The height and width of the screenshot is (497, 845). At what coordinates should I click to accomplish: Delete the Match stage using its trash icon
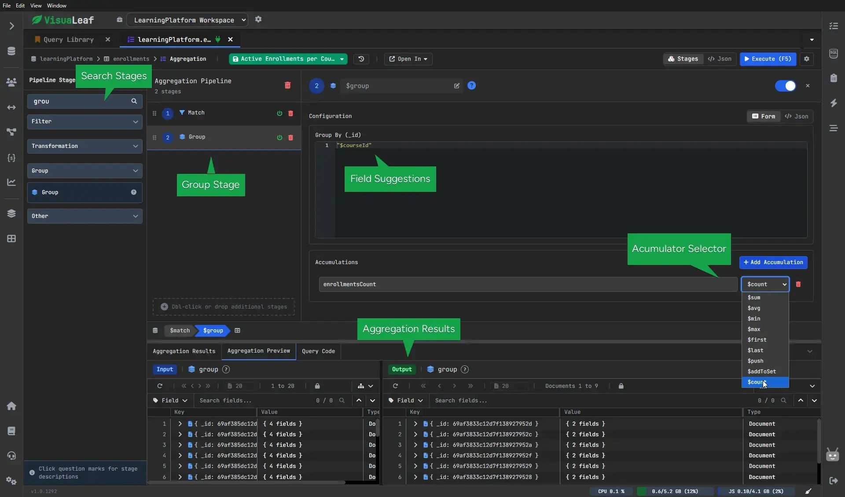click(290, 113)
